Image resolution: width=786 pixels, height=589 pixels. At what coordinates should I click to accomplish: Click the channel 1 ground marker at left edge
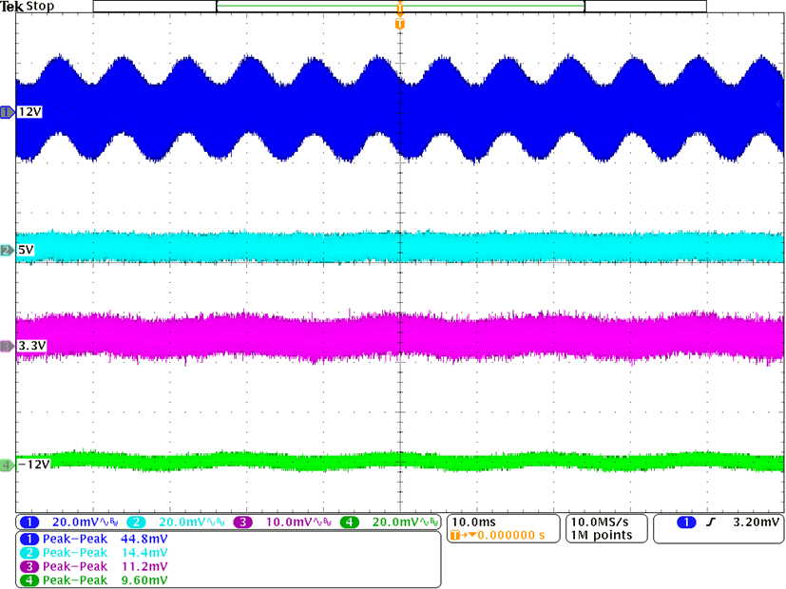pyautogui.click(x=8, y=112)
